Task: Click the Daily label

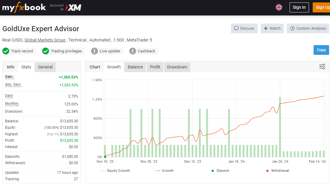Action: pyautogui.click(x=9, y=96)
